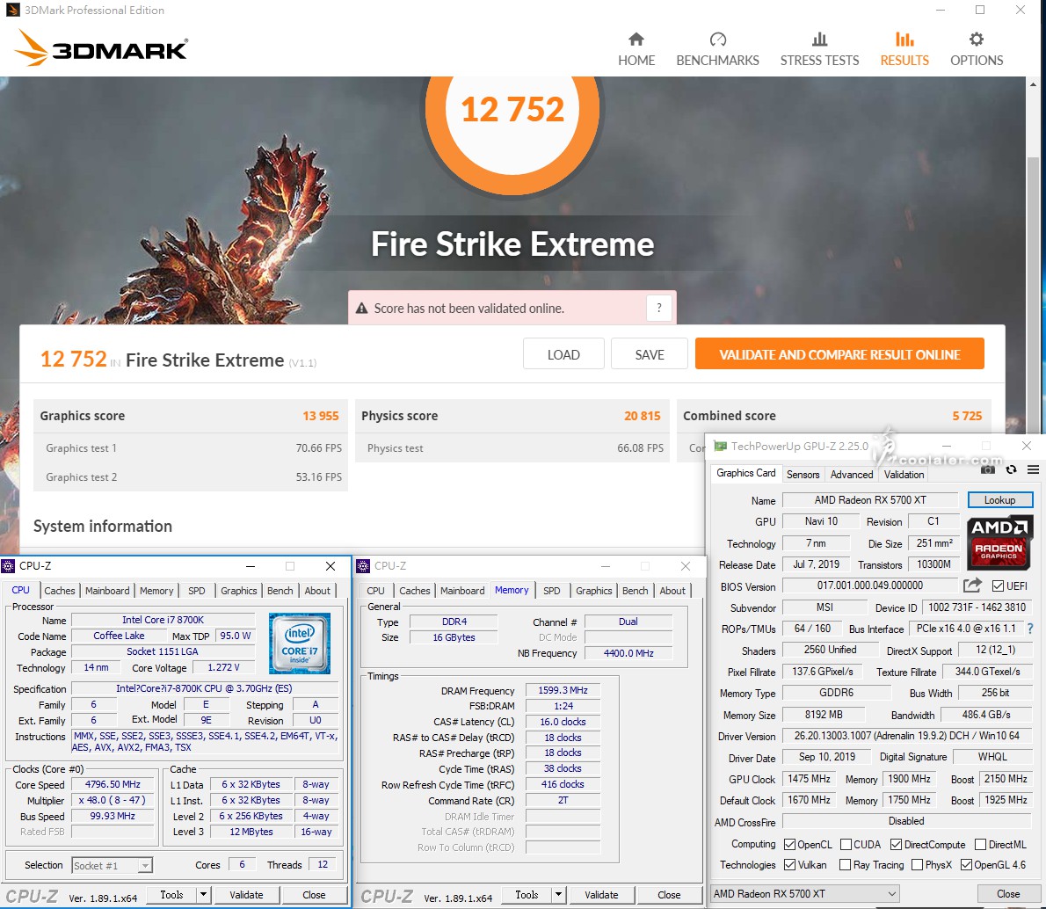The image size is (1046, 909).
Task: Click the GPU-Z title bar app icon
Action: coord(721,446)
